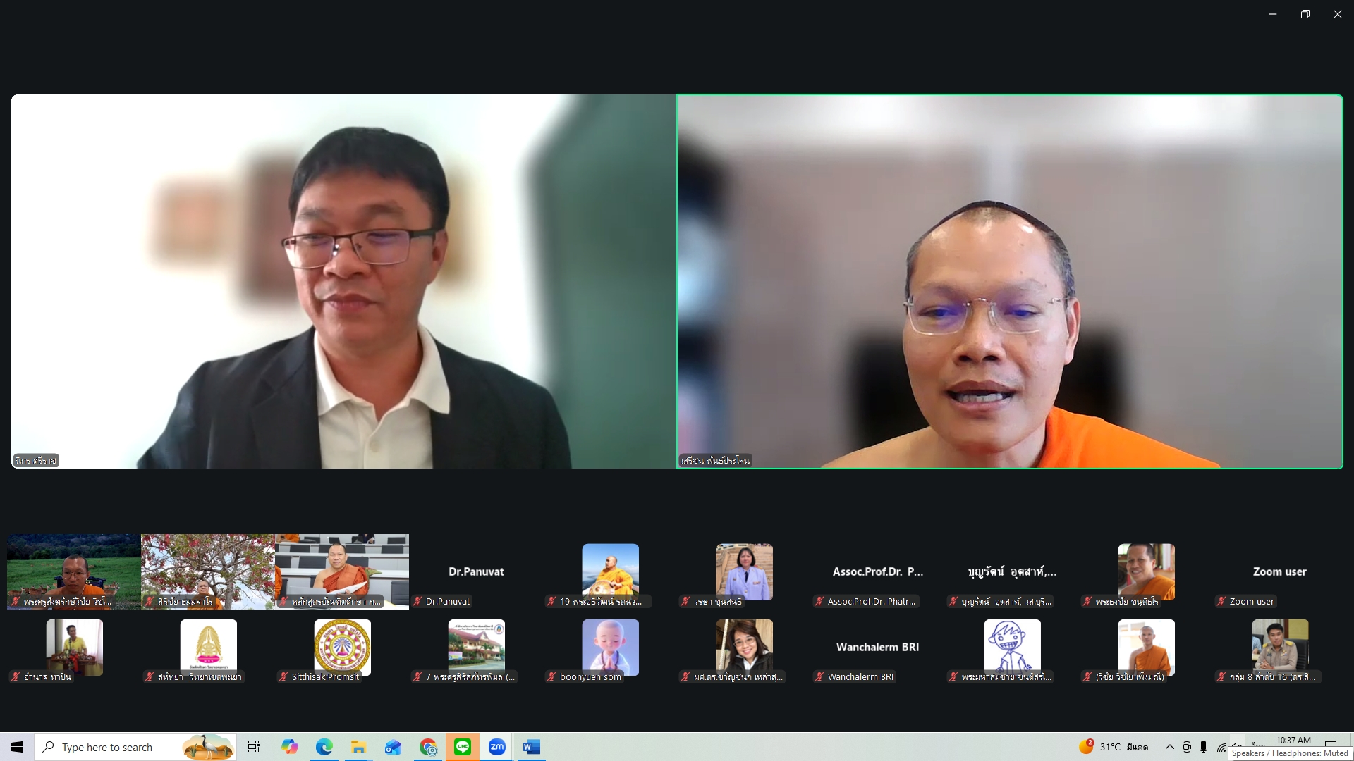Viewport: 1354px width, 761px height.
Task: Open the Zoom app in taskbar
Action: tap(496, 747)
